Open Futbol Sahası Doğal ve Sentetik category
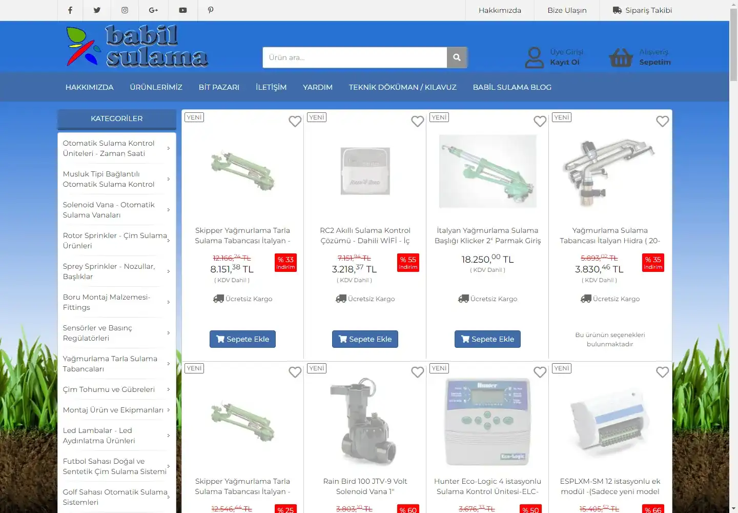 pos(116,466)
